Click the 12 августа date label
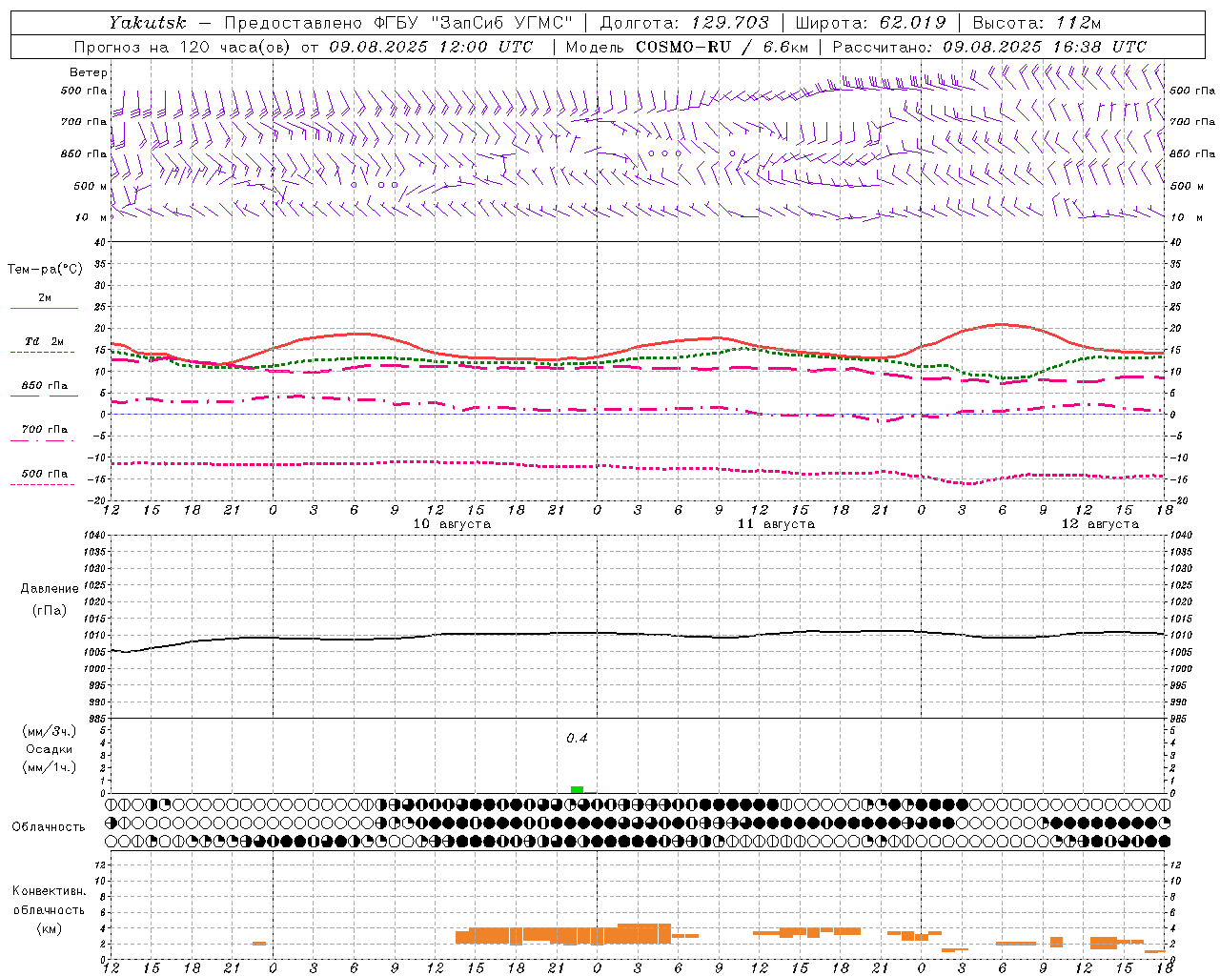Viewport: 1220px width, 976px height. (x=1100, y=524)
